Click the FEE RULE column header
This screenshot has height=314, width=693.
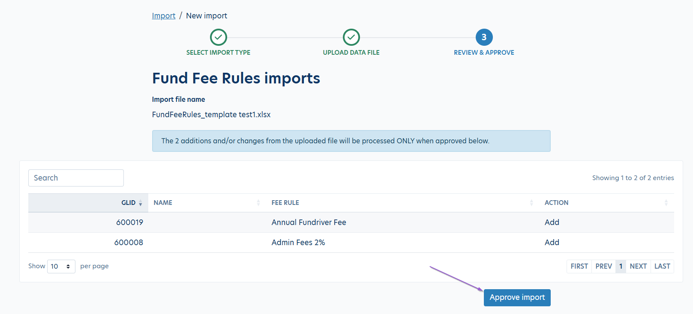pos(285,203)
